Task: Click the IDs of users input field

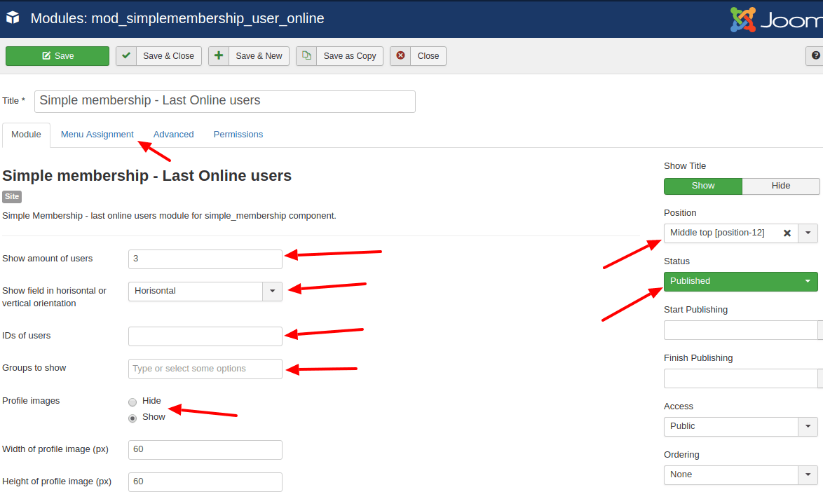Action: pyautogui.click(x=205, y=336)
